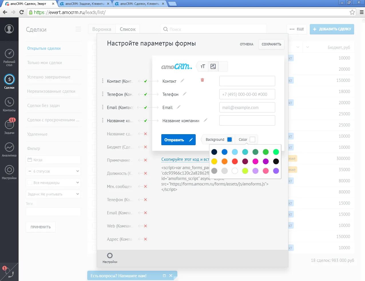The image size is (365, 281).
Task: Open the Контакты section in sidebar
Action: [9, 102]
